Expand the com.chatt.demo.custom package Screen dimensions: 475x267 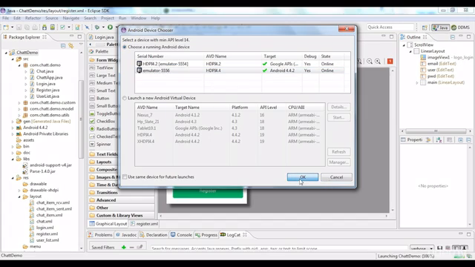point(19,102)
